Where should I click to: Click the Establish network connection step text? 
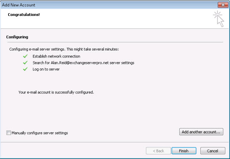point(56,56)
